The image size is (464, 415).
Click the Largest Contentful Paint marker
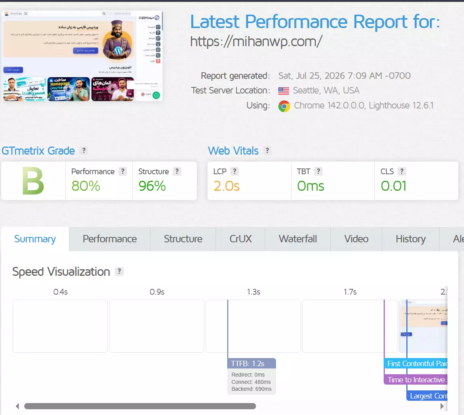click(x=427, y=396)
